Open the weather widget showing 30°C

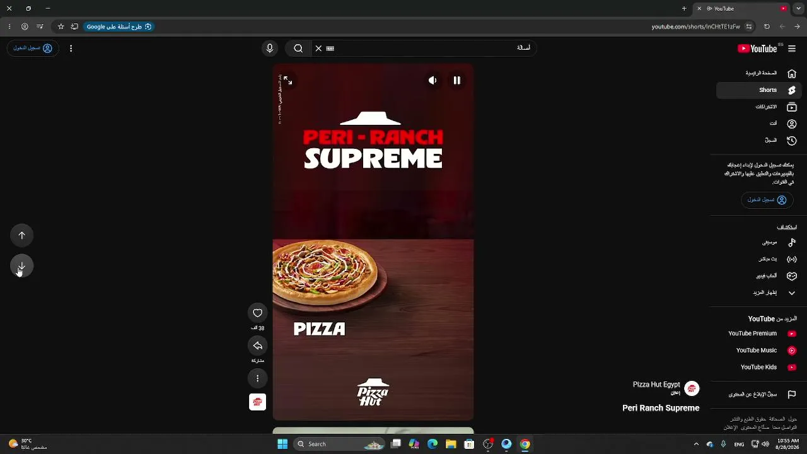[x=28, y=444]
